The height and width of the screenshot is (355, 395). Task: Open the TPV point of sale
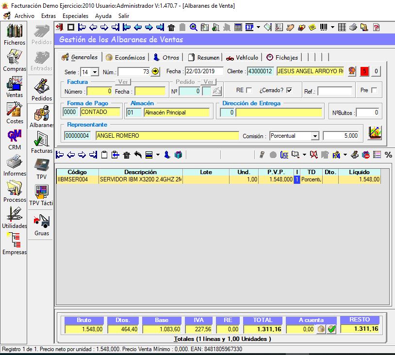pos(42,169)
